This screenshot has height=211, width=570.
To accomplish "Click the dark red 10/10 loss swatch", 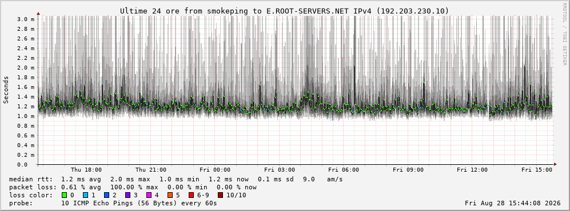I will pyautogui.click(x=220, y=195).
